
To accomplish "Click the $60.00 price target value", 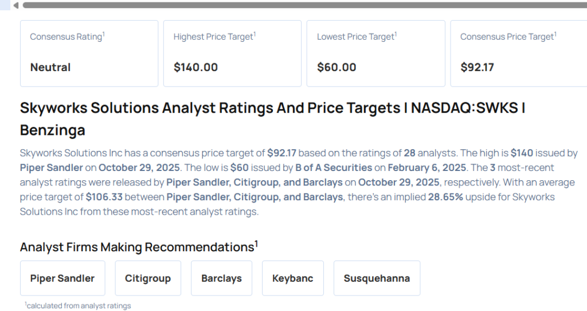I will coord(336,67).
